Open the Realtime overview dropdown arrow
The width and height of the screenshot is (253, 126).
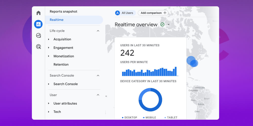coord(168,25)
